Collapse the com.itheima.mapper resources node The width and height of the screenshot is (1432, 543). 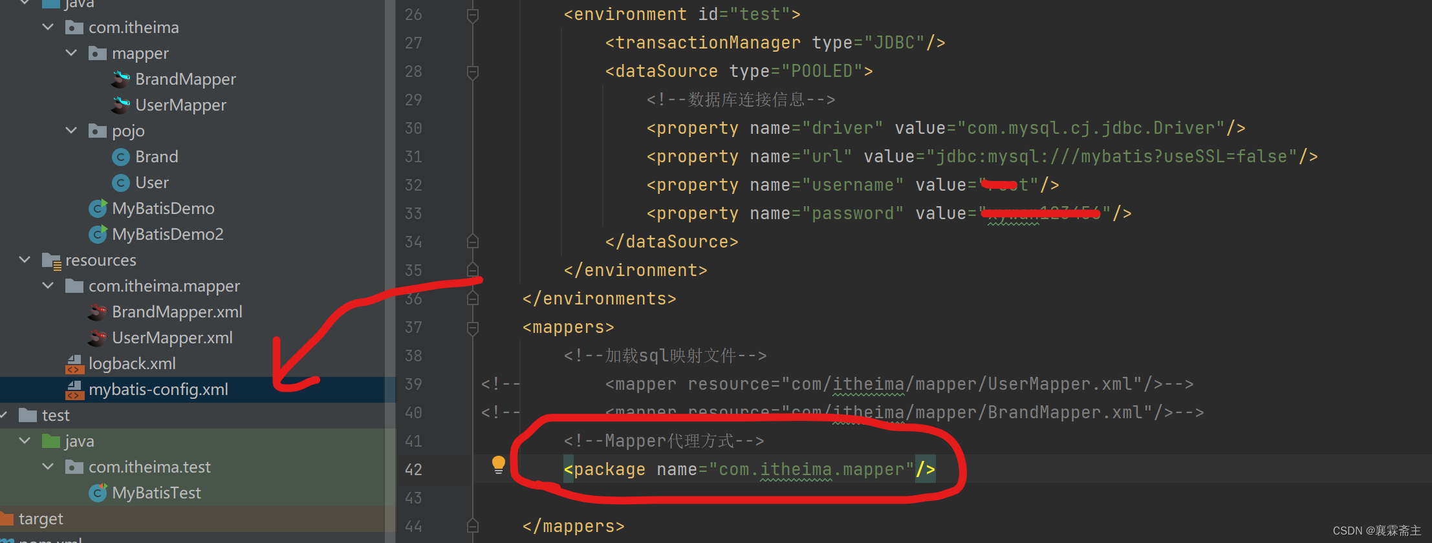coord(48,286)
